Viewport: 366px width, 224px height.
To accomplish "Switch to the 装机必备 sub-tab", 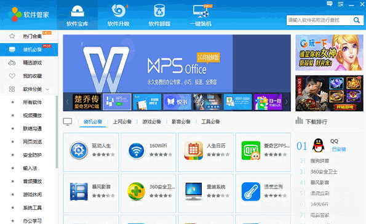I will (93, 122).
